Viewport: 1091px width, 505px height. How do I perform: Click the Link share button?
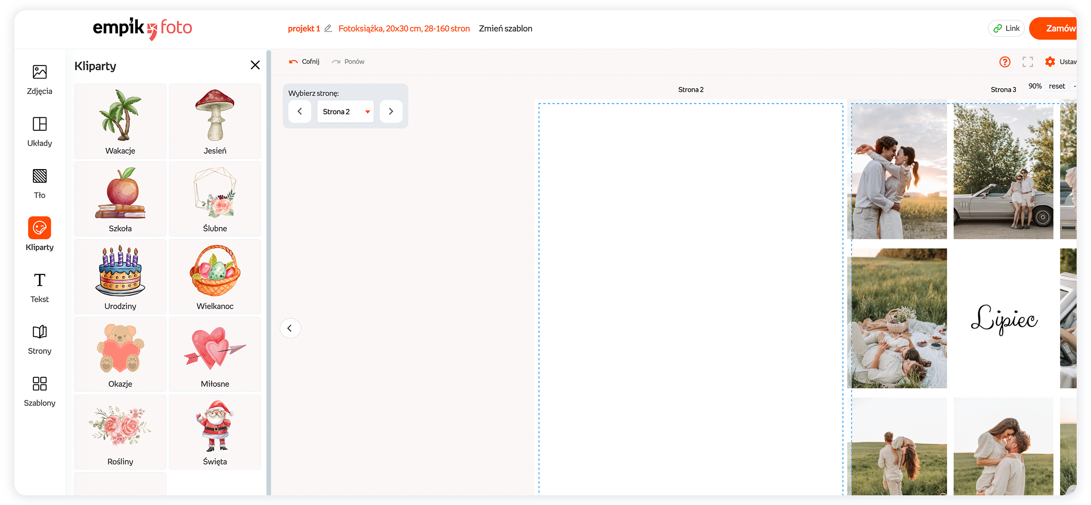coord(1006,28)
